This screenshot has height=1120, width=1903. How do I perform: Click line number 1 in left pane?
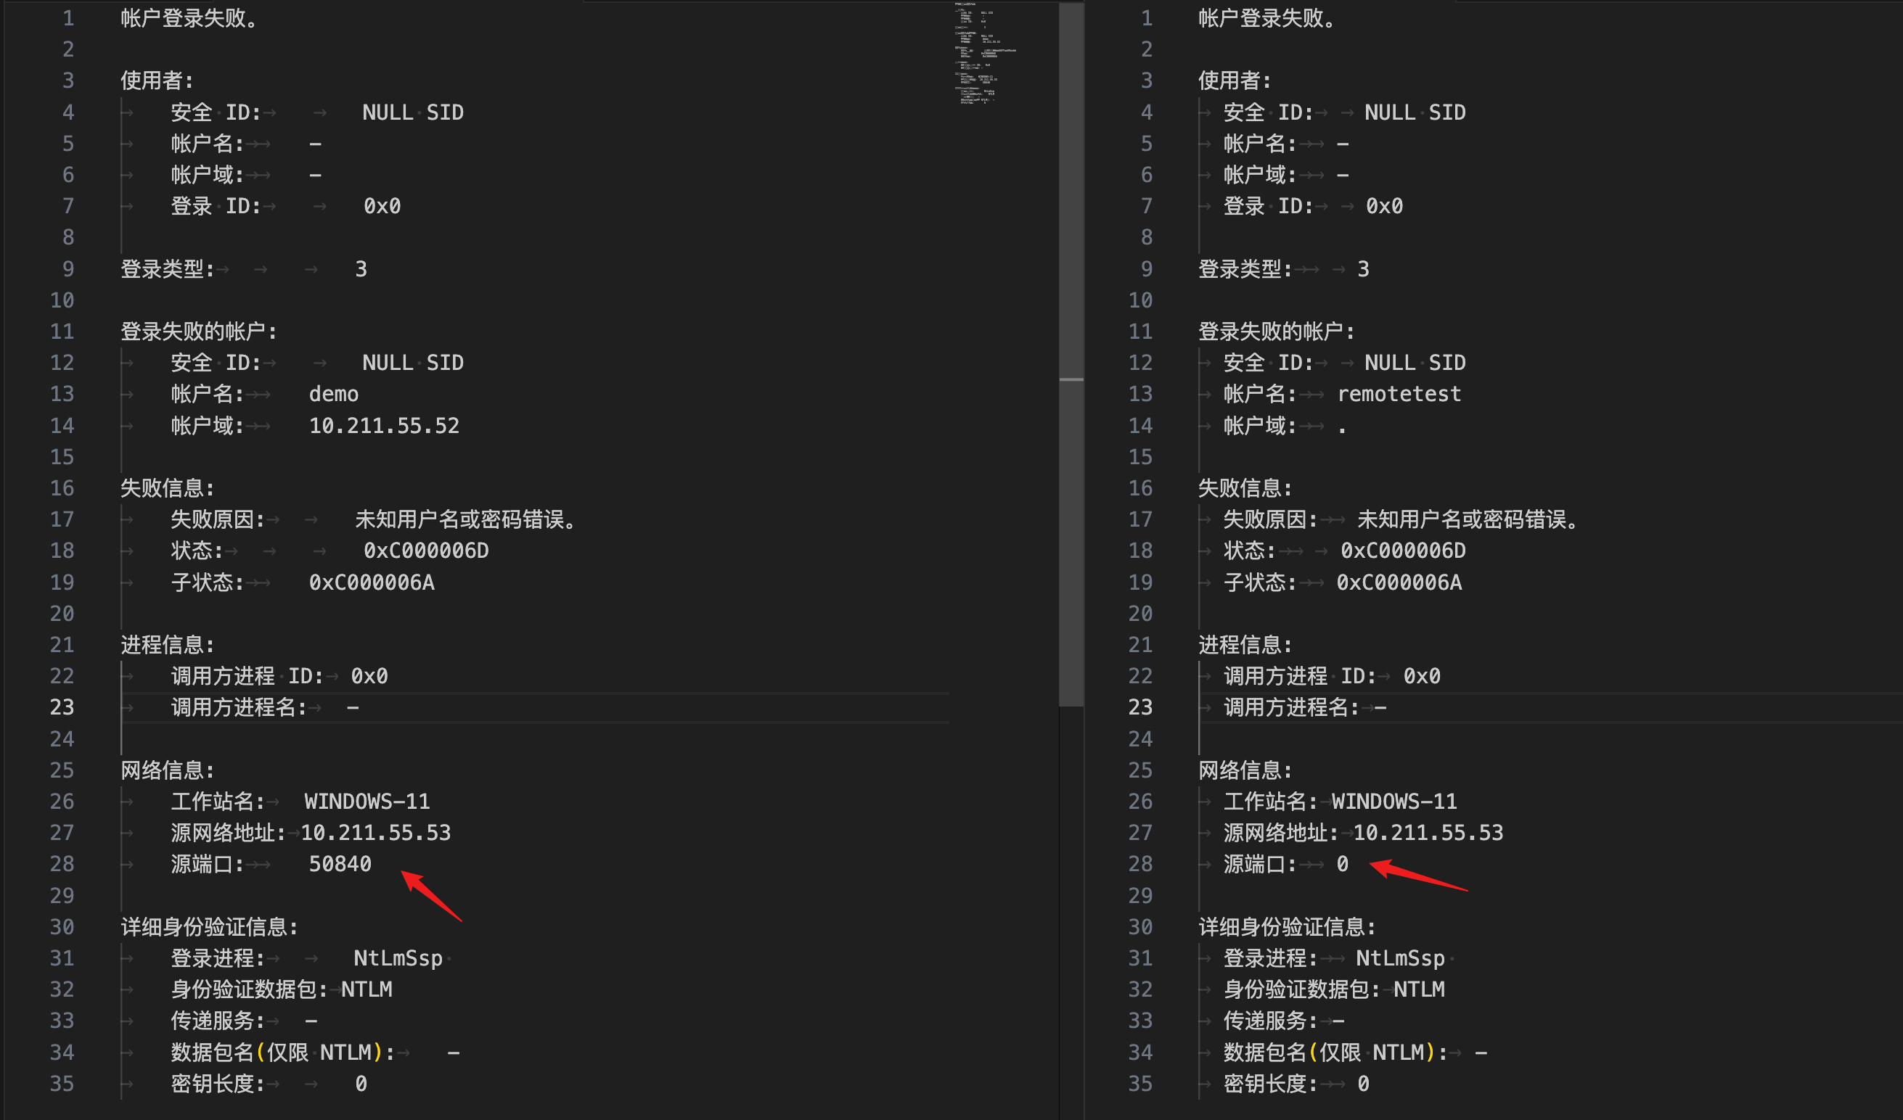coord(68,18)
